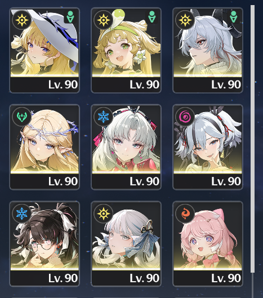The width and height of the screenshot is (263, 298).
Task: Click pink Havoc swirl element icon
Action: pos(185,117)
